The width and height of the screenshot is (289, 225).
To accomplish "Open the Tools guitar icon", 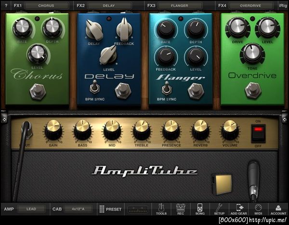I will point(161,209).
